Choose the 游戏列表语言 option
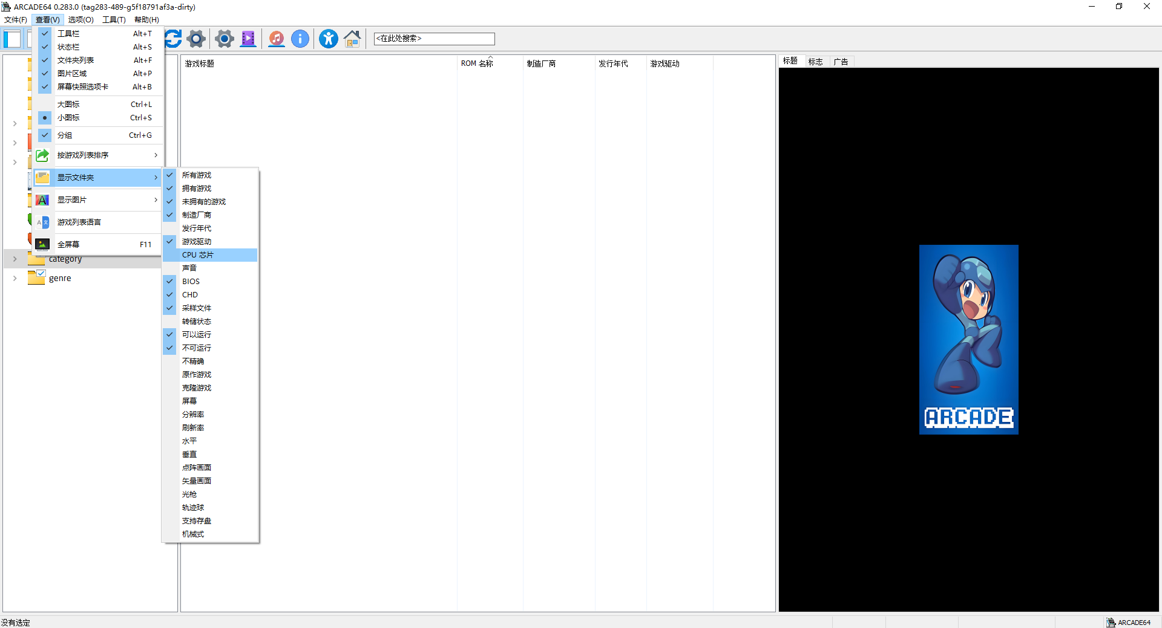This screenshot has width=1162, height=628. point(79,222)
